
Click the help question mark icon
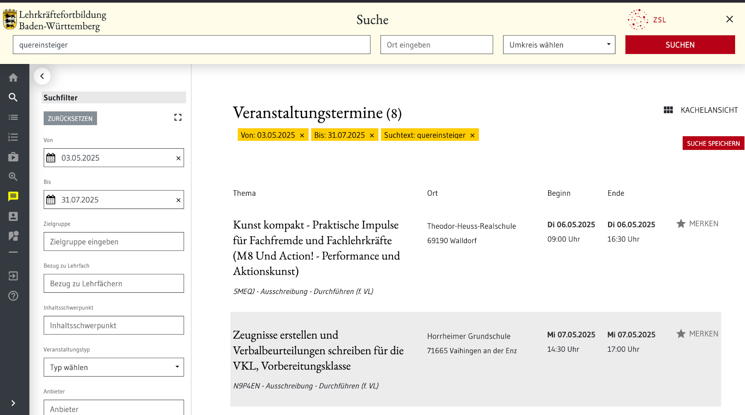13,296
